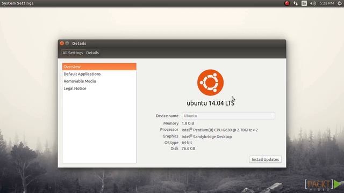344x193 pixels.
Task: Open the system gear session menu
Action: pyautogui.click(x=339, y=3)
